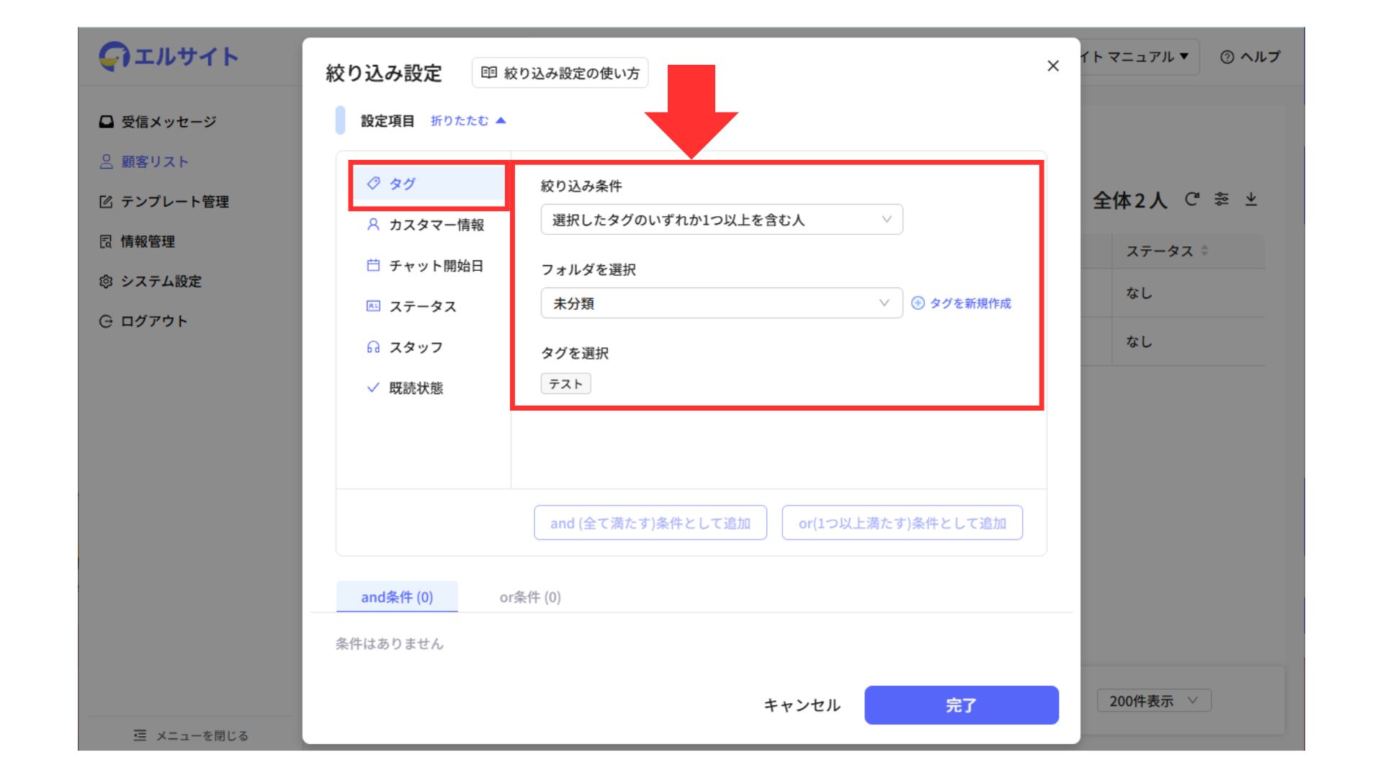This screenshot has width=1383, height=778.
Task: Toggle the テスト tag chip
Action: [565, 384]
